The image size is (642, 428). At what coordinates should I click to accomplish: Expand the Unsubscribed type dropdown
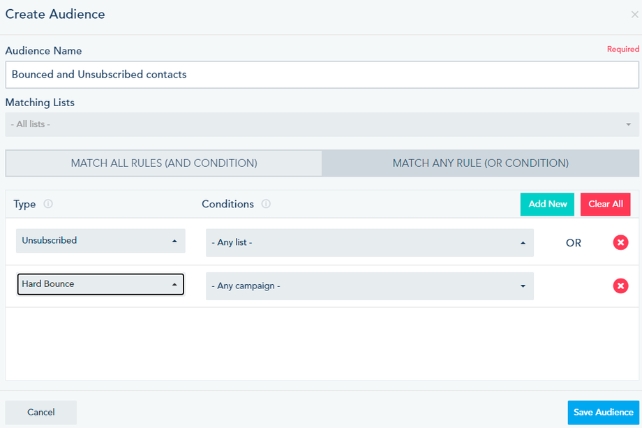click(100, 241)
